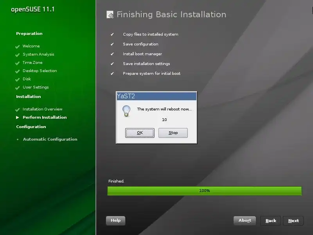Screen dimensions: 313x235
Task: Click checkmark for Save configuration
Action: (x=112, y=44)
